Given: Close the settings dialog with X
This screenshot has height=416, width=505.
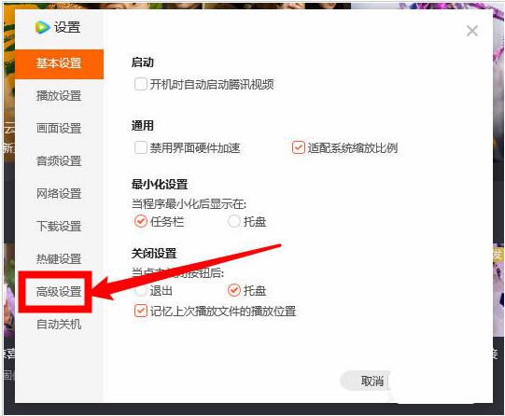Looking at the screenshot, I should click(x=471, y=31).
